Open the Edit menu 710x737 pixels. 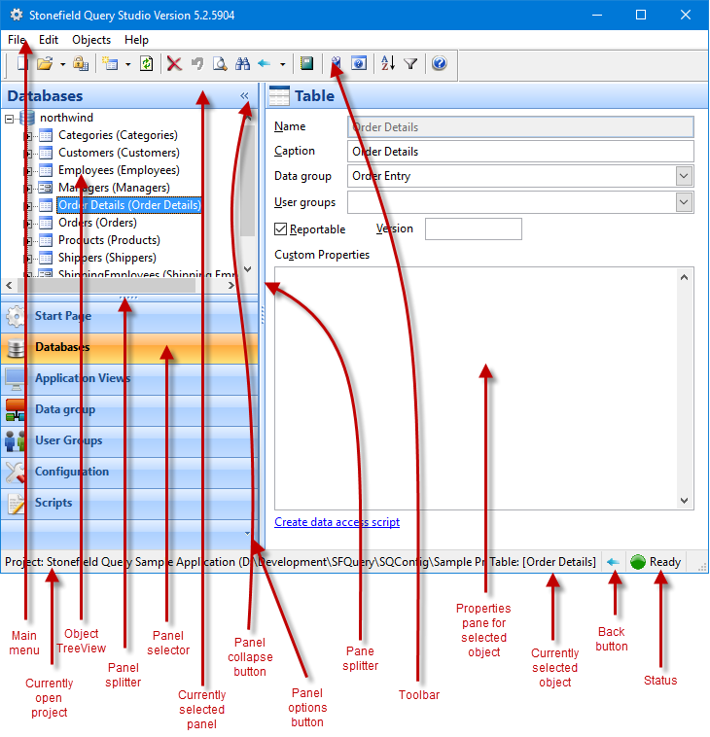(x=49, y=40)
